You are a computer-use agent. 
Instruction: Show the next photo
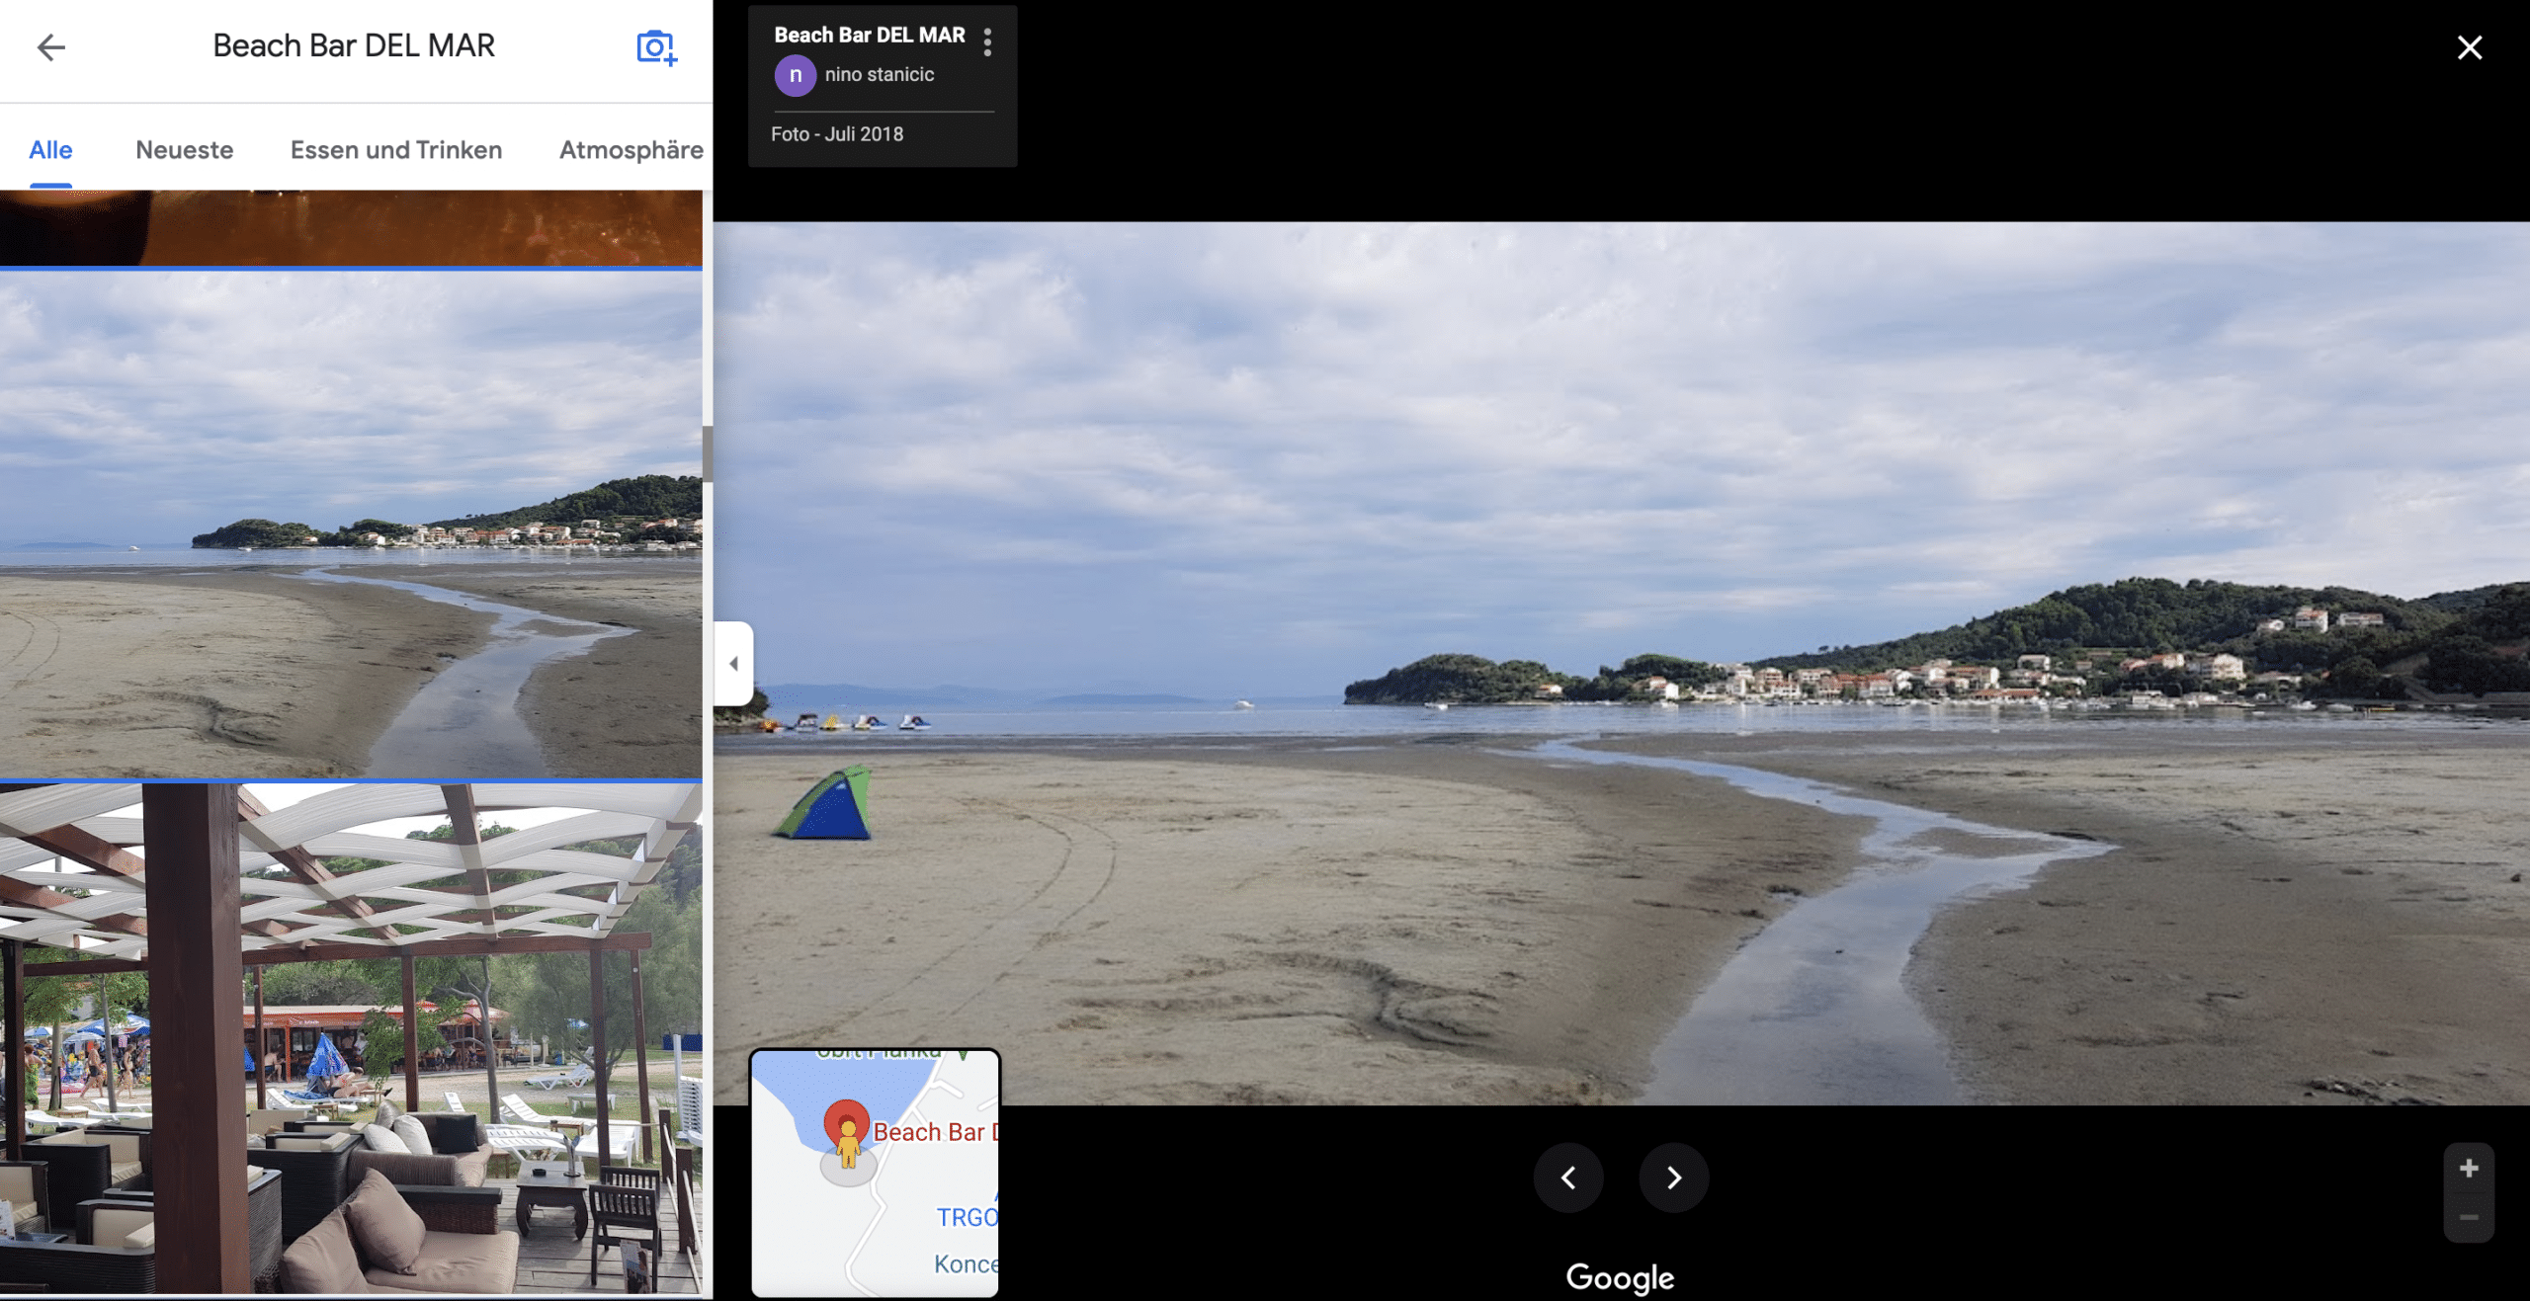click(1673, 1178)
